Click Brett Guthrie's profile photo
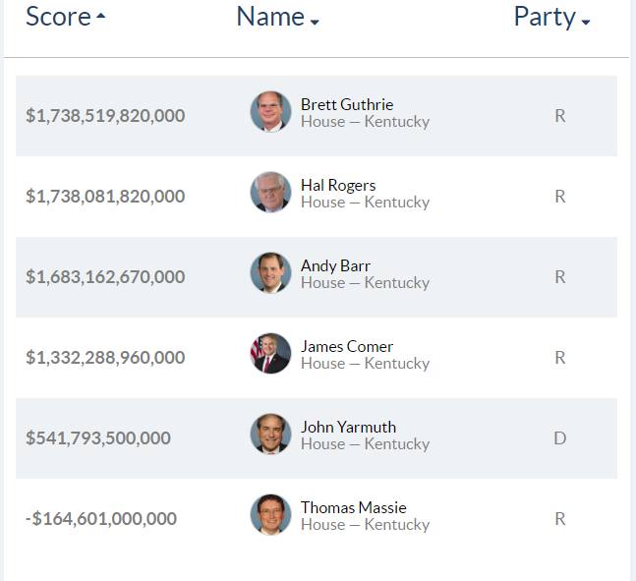The width and height of the screenshot is (636, 581). (270, 112)
